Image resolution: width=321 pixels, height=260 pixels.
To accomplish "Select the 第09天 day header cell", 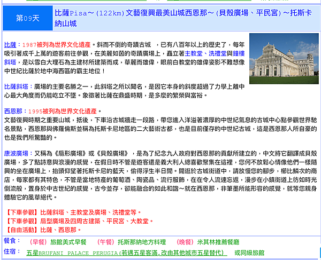I will click(x=28, y=18).
